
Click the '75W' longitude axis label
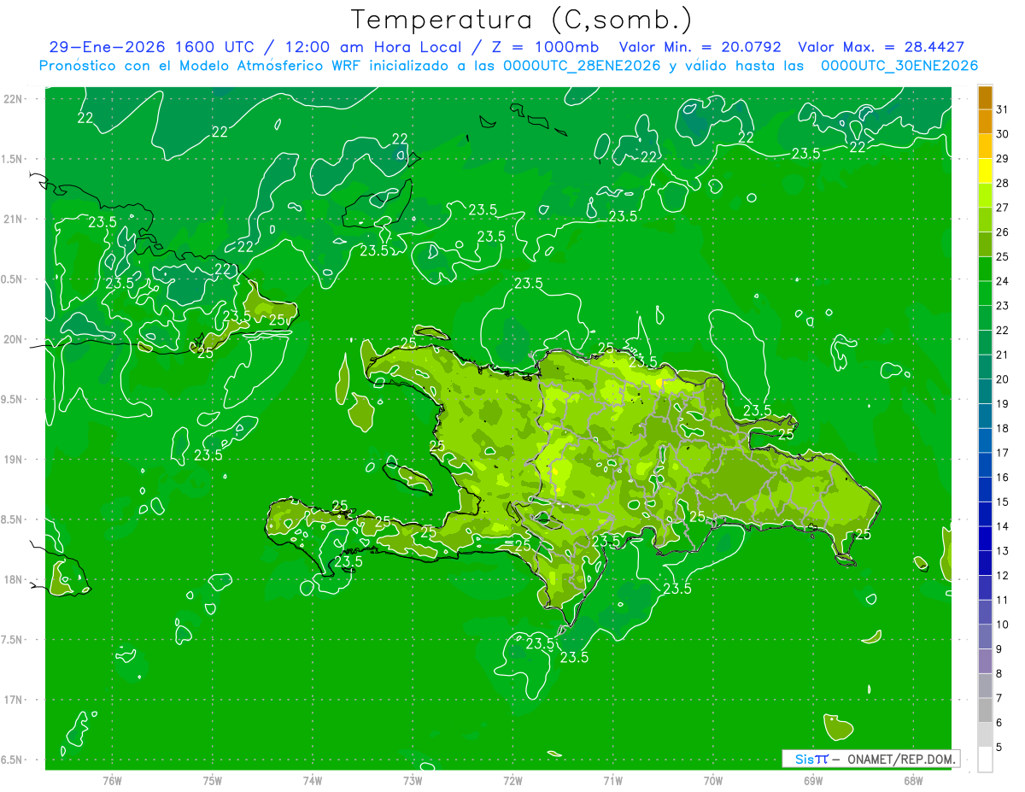pos(213,781)
